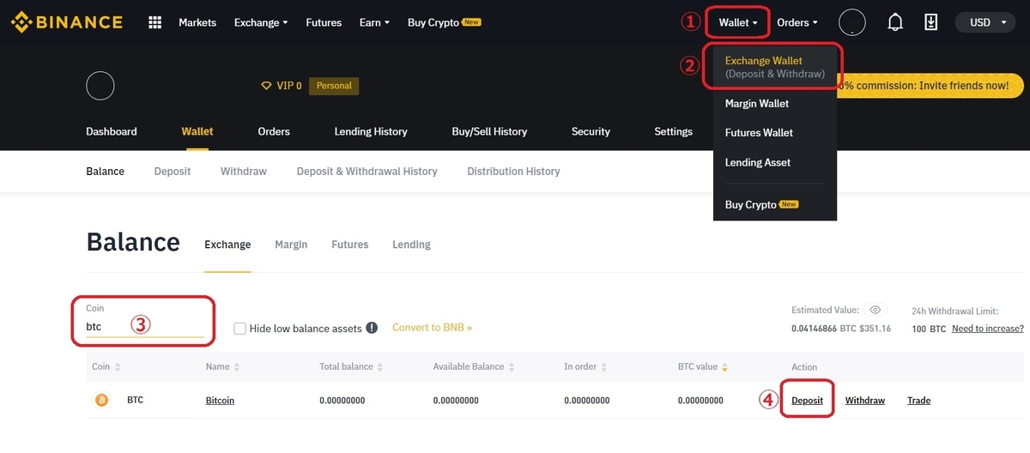Click Need to increase? link

tap(988, 329)
